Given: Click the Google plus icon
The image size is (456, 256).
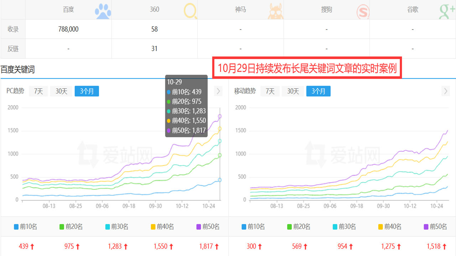Looking at the screenshot, I should click(x=448, y=11).
